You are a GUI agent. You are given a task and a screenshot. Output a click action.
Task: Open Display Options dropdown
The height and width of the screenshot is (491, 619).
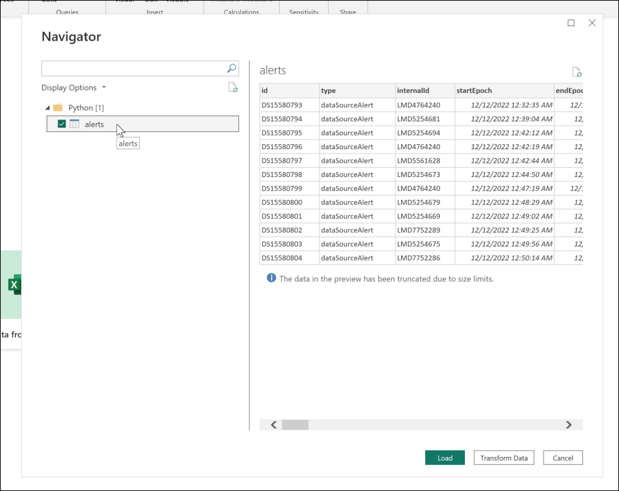point(74,87)
